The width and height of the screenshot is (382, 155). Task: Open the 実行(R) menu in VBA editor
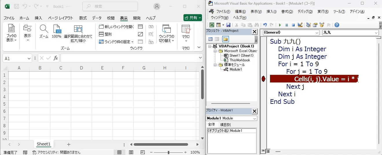323,12
